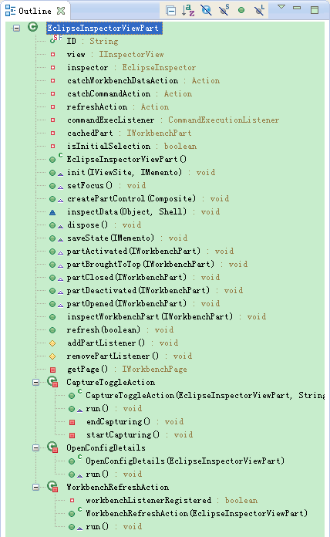Click the CaptureToggleAction class icon

coord(52,381)
